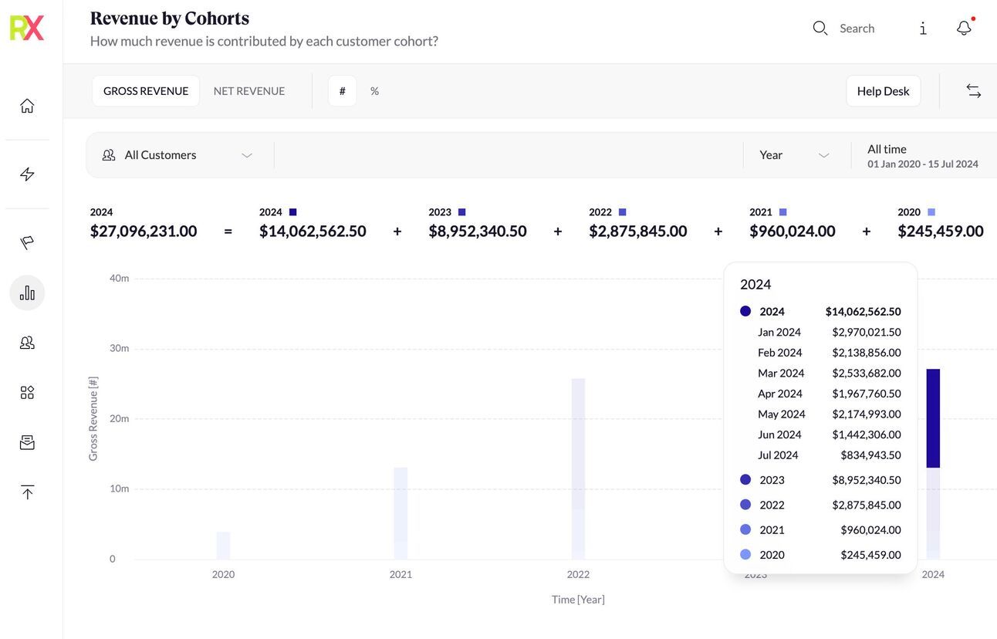Click the 2023 cohort legend color square
The width and height of the screenshot is (997, 639).
coord(461,212)
